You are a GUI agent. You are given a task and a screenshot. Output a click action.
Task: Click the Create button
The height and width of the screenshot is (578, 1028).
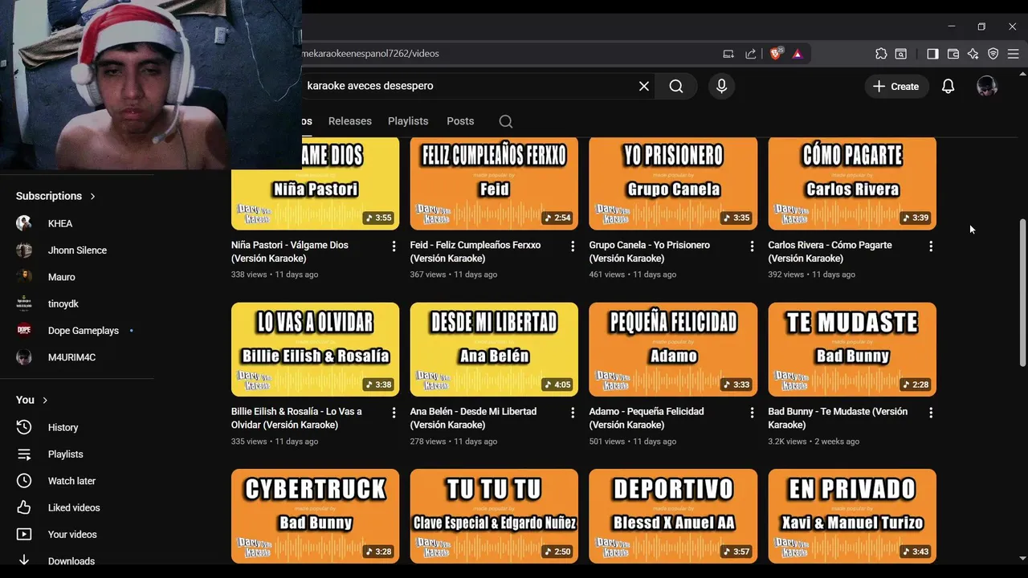tap(896, 86)
